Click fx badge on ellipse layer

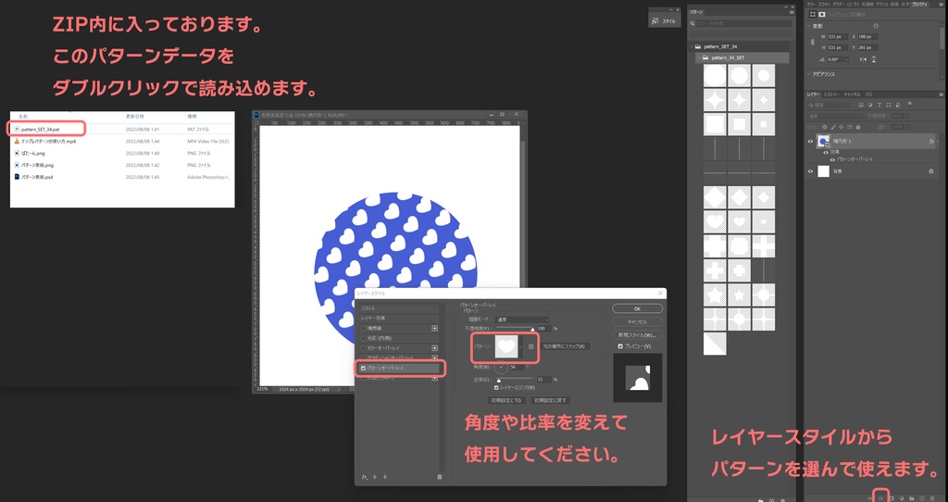pyautogui.click(x=931, y=142)
